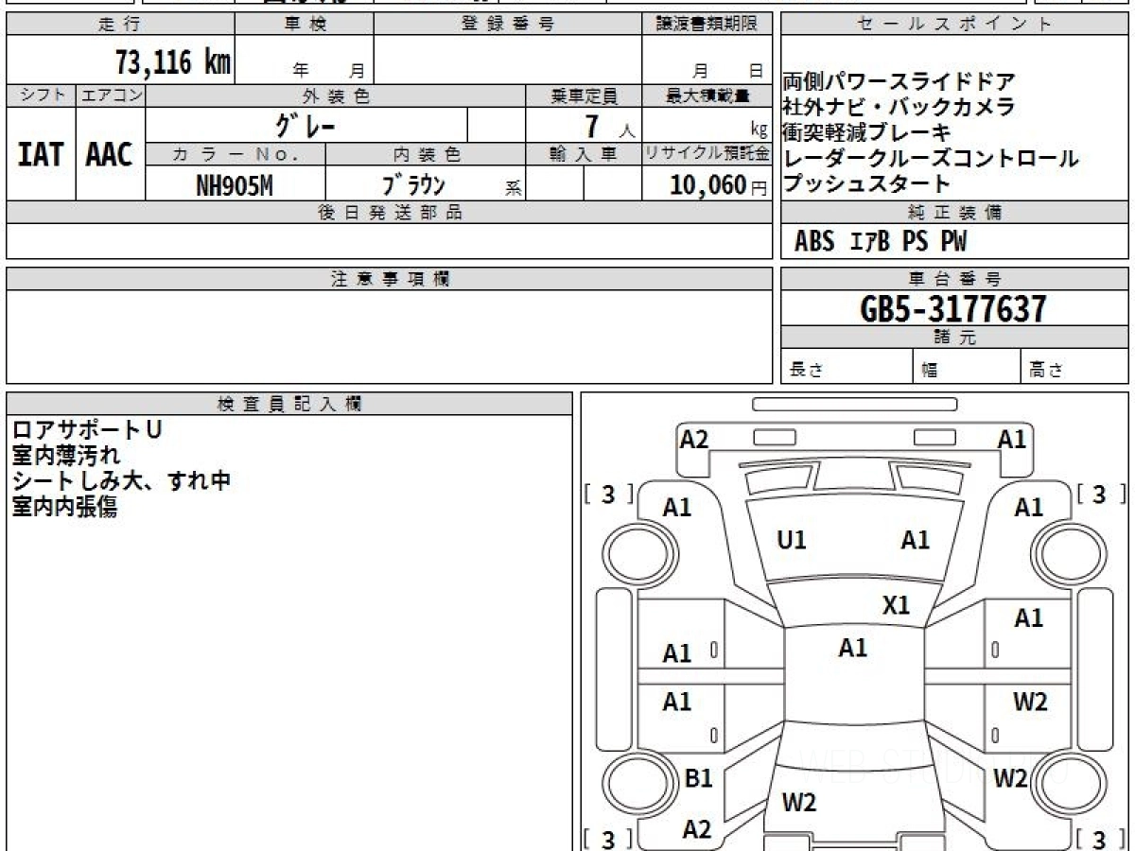Click the カラーNo. label

pos(236,154)
